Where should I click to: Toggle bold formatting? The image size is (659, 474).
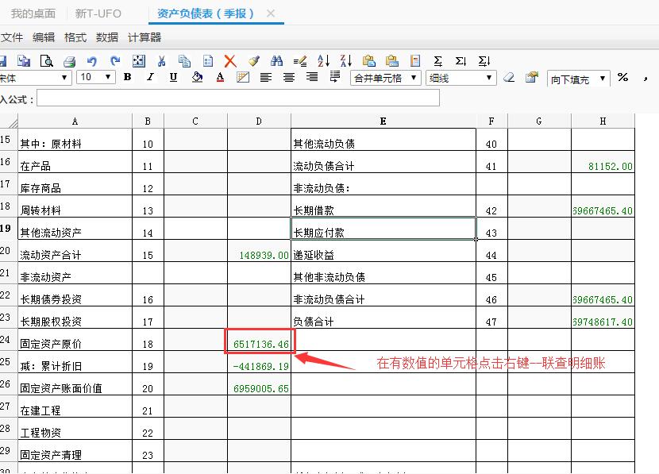pos(127,78)
